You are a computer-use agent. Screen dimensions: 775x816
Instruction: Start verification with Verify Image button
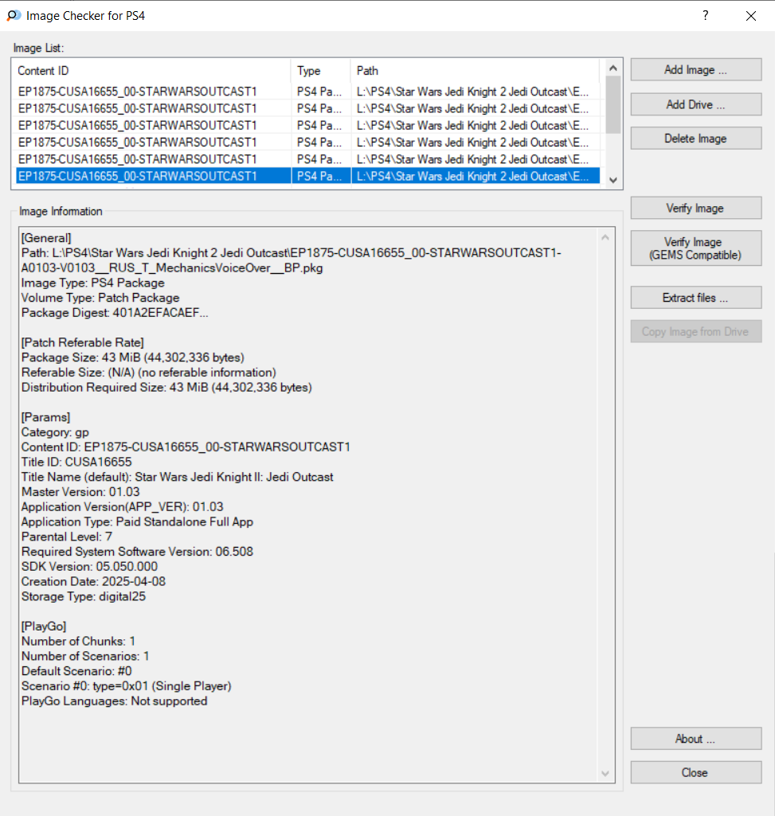(x=695, y=209)
